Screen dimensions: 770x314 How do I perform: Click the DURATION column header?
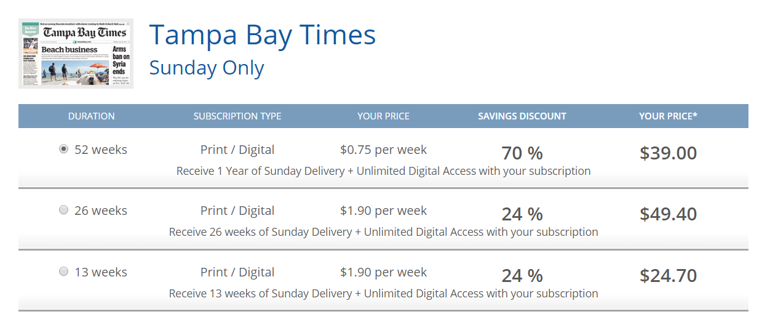click(x=91, y=116)
